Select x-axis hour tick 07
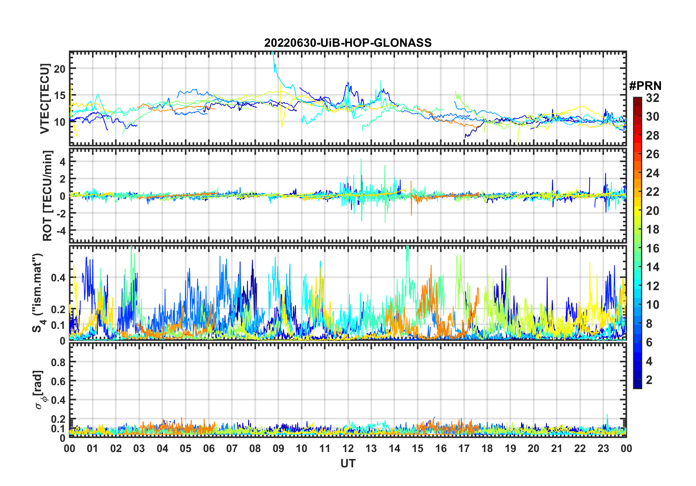This screenshot has width=696, height=486. (x=232, y=448)
